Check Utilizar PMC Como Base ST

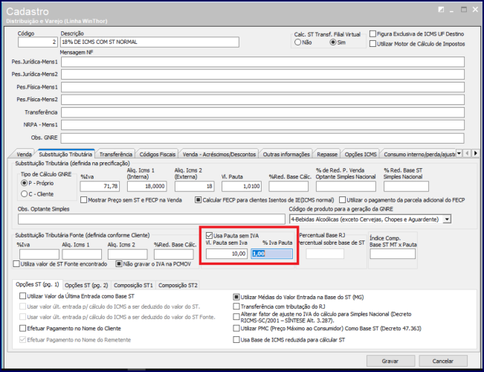[236, 328]
